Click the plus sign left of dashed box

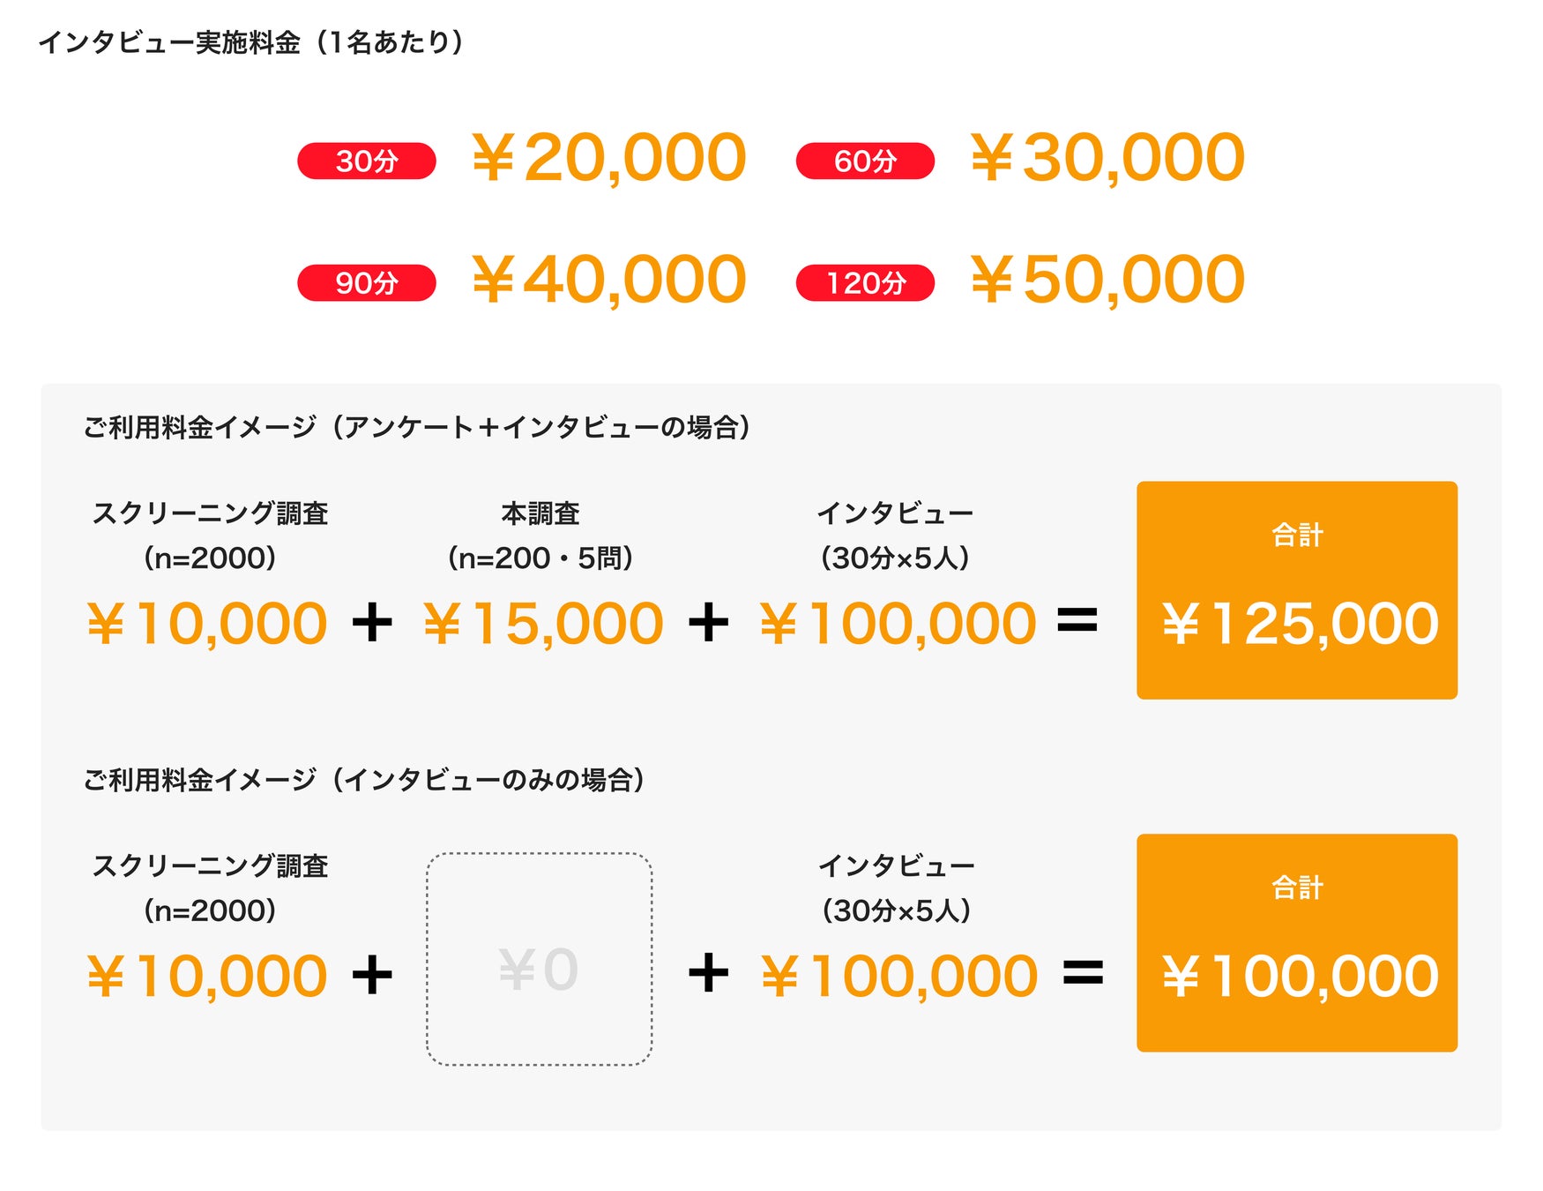pyautogui.click(x=372, y=975)
